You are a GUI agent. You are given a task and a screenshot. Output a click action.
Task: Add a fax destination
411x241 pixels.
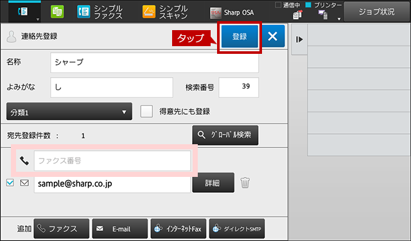[62, 229]
